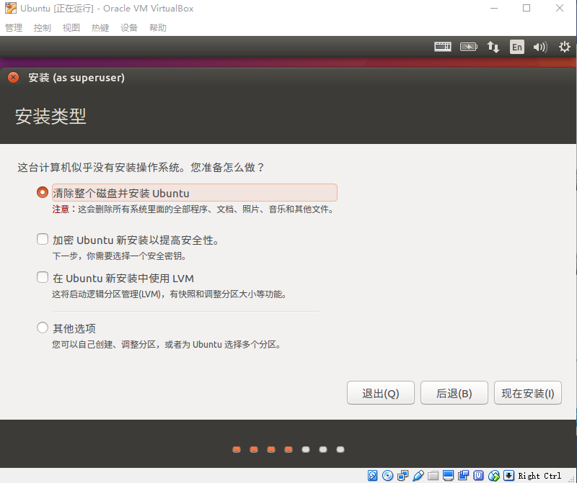This screenshot has height=483, width=577.
Task: Open the 设备 menu
Action: (129, 28)
